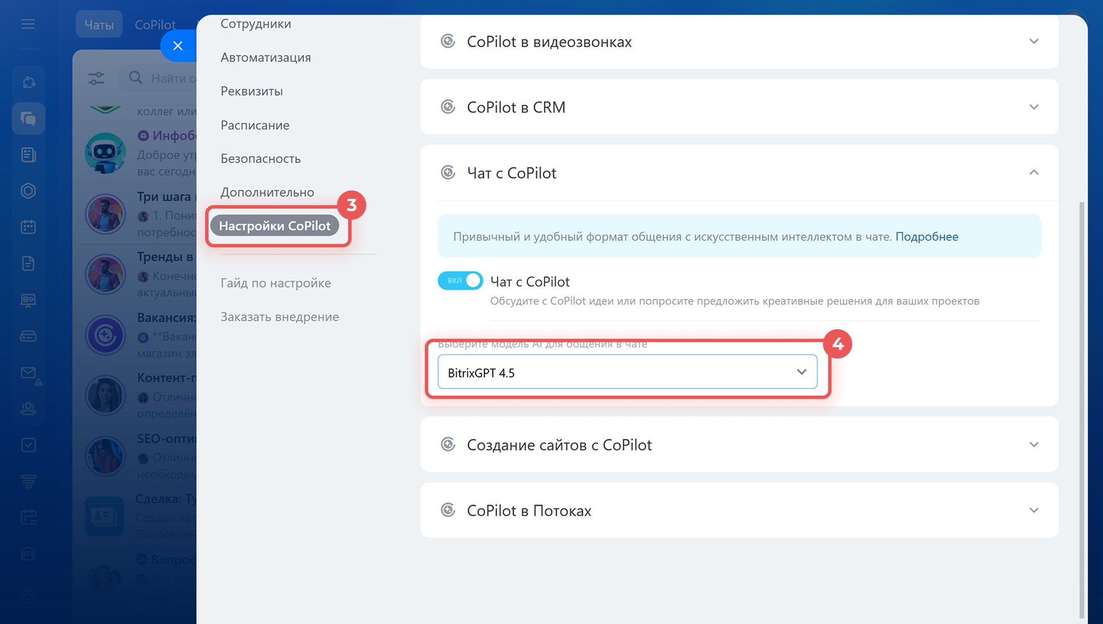
Task: Open Заказать внедрение link
Action: tap(280, 317)
